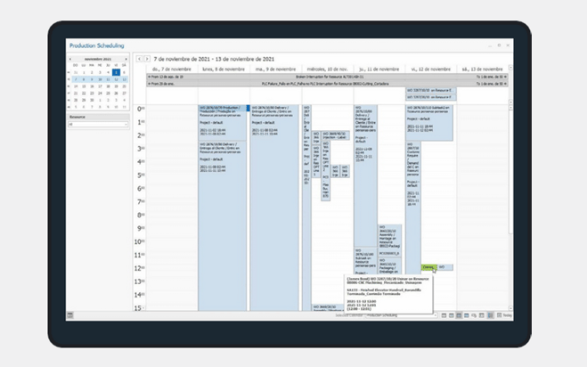Select lunes, 8 de noviembre column header
587x367 pixels.
pyautogui.click(x=223, y=69)
